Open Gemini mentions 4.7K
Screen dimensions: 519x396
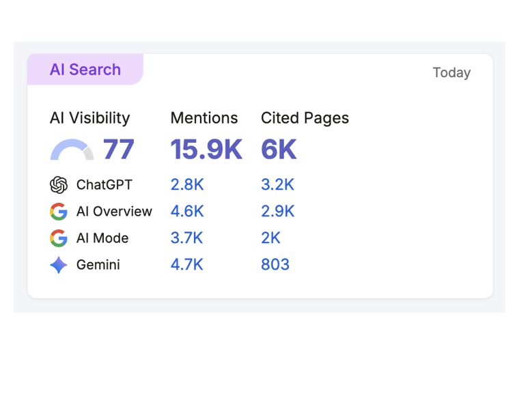point(186,265)
